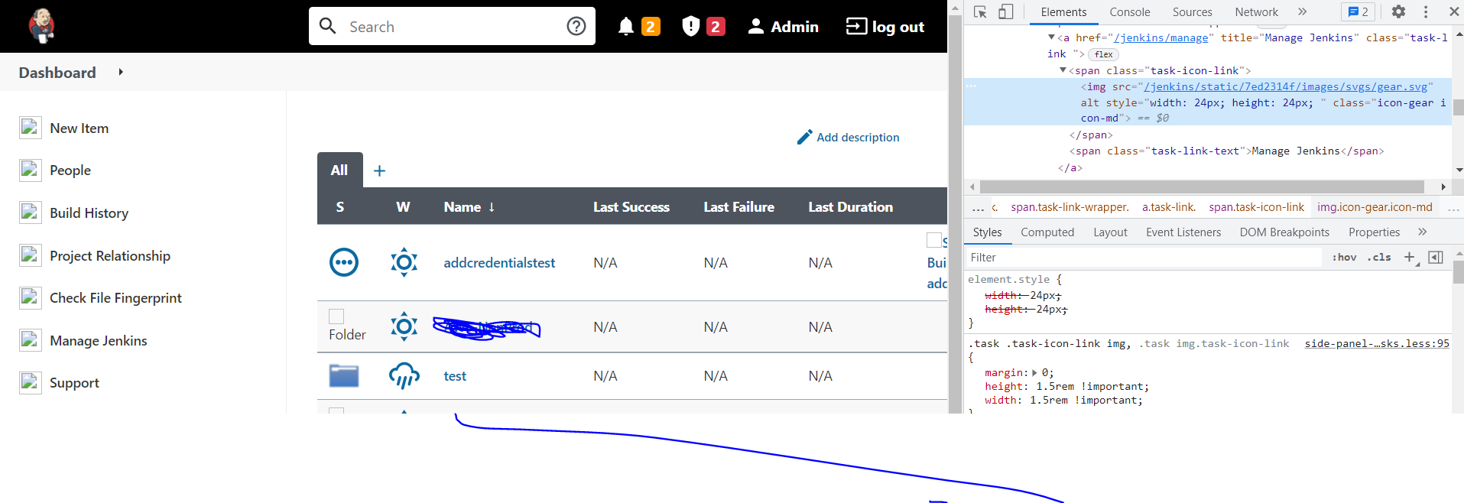Open security warnings shield icon
This screenshot has width=1464, height=503.
coord(690,27)
